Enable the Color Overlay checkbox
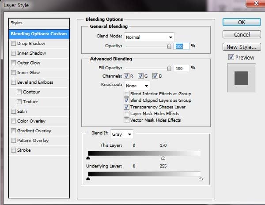This screenshot has height=205, width=265. pyautogui.click(x=13, y=121)
